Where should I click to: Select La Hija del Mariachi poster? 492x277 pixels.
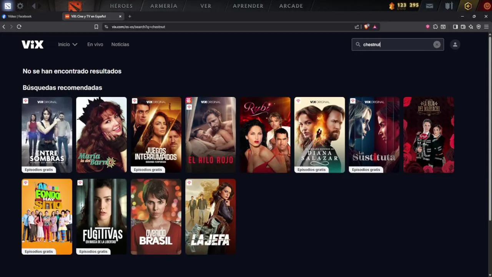click(429, 135)
